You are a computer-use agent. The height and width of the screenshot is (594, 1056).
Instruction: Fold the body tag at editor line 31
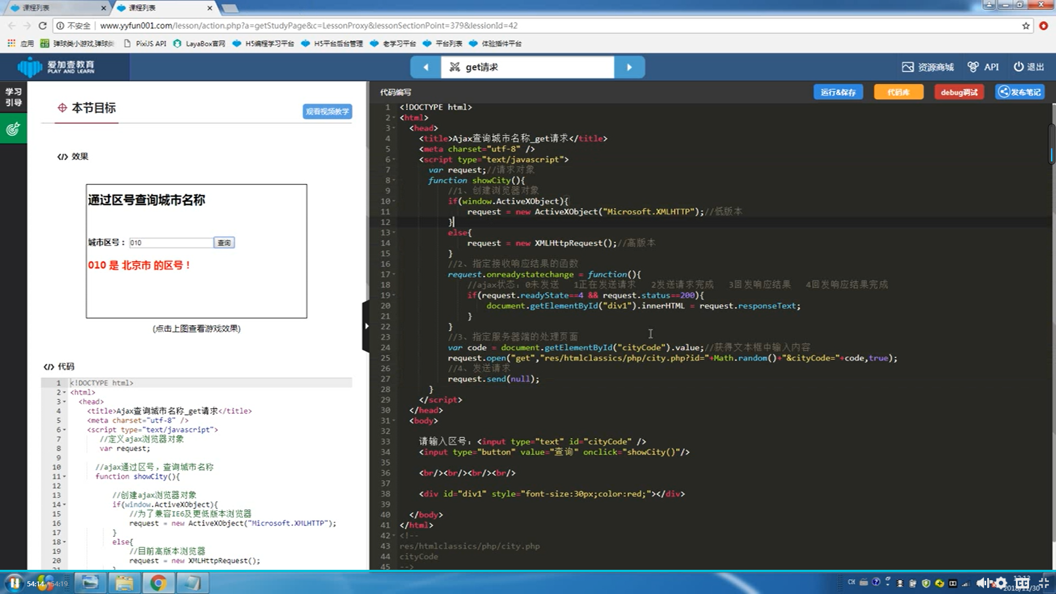coord(394,421)
